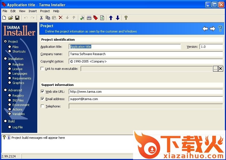Open the Project menu

coord(45,11)
